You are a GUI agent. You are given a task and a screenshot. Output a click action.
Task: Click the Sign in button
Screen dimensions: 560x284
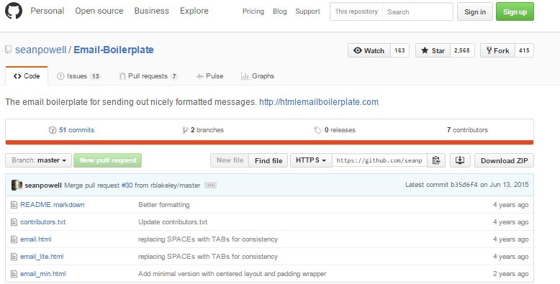click(475, 12)
